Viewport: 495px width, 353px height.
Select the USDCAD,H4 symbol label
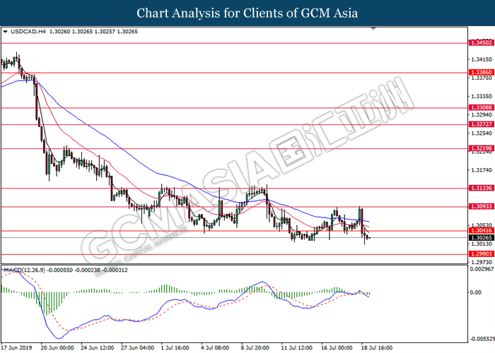28,32
